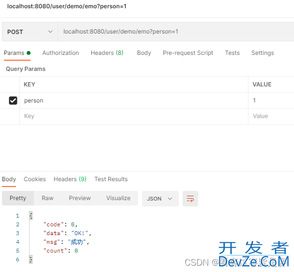Select the Pretty view button

coord(18,198)
